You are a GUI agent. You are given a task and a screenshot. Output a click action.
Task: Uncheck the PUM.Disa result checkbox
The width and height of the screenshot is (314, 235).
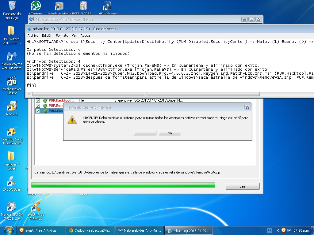pyautogui.click(x=38, y=111)
